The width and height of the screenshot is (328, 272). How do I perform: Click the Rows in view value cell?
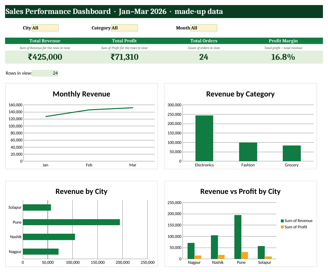tap(45, 73)
